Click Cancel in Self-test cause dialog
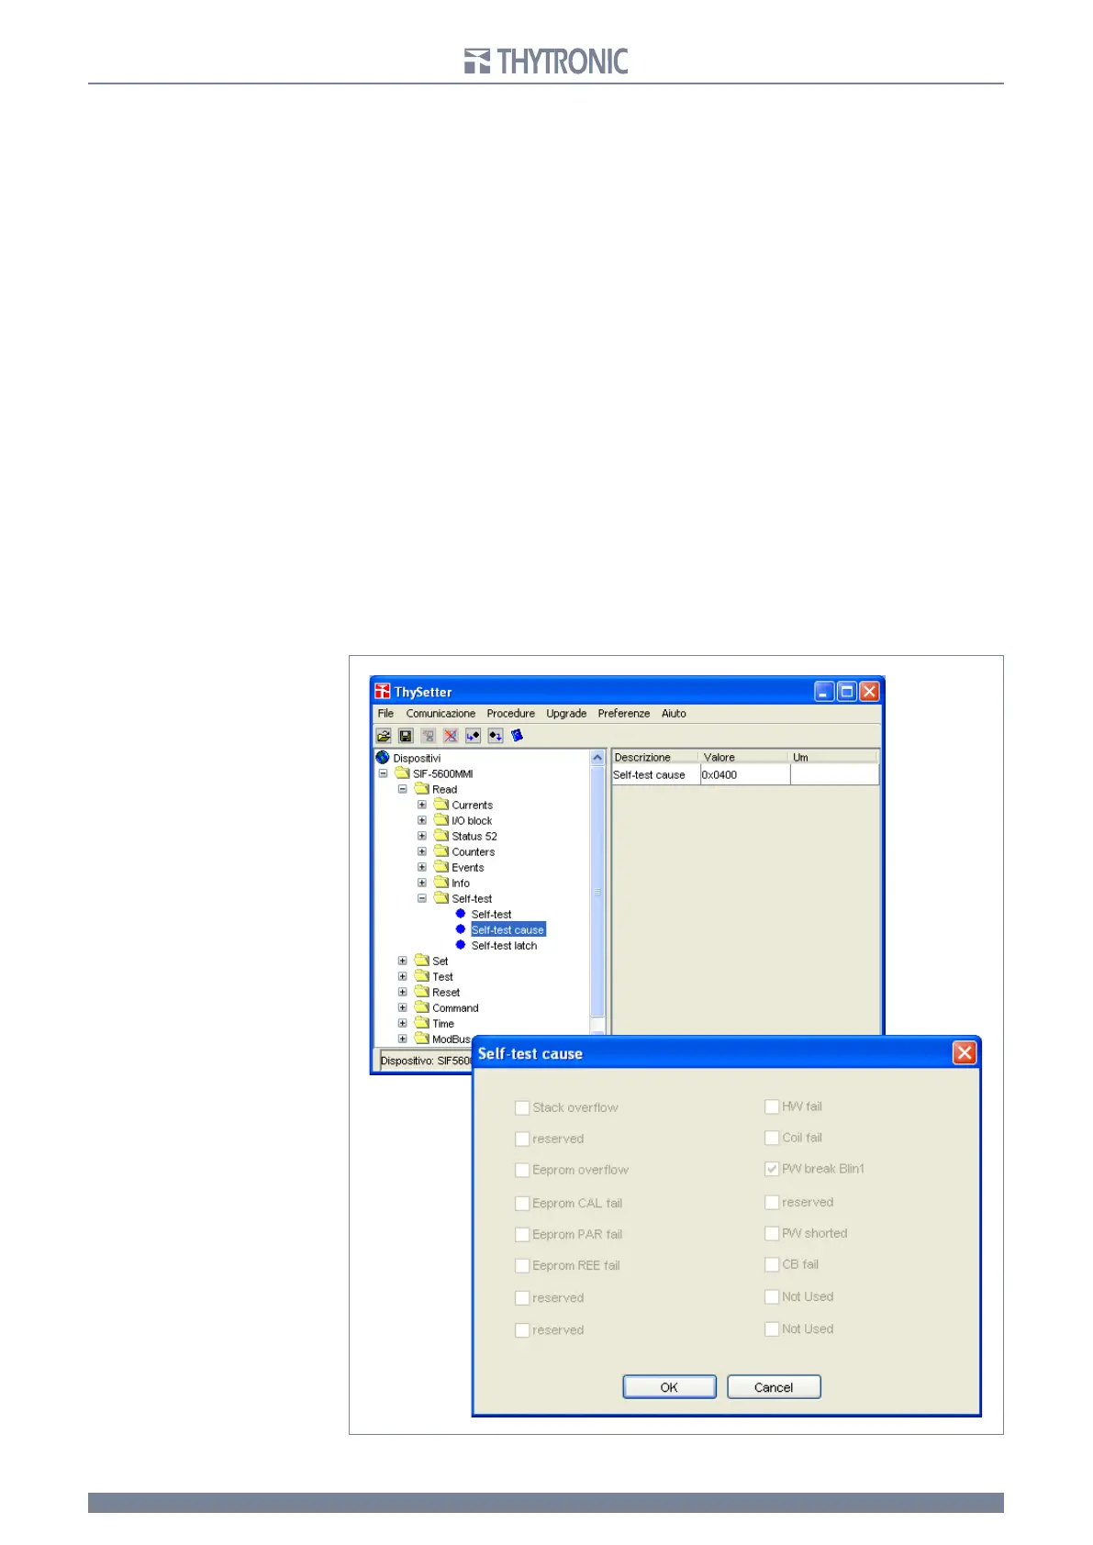Image resolution: width=1093 pixels, height=1545 pixels. point(774,1387)
